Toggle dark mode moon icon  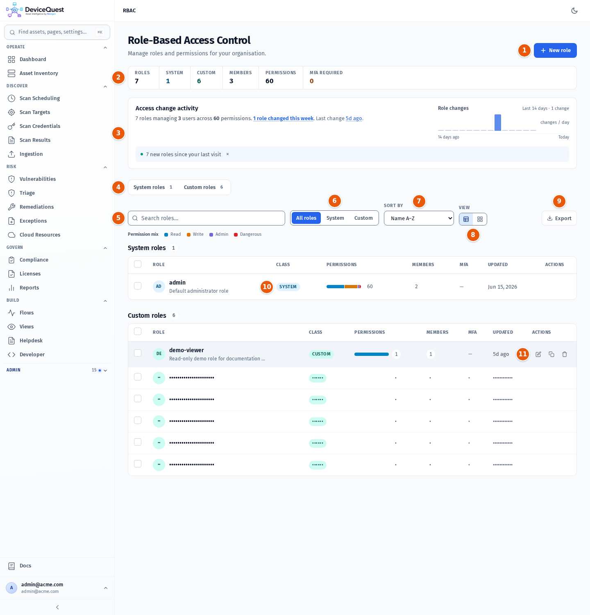pos(574,11)
